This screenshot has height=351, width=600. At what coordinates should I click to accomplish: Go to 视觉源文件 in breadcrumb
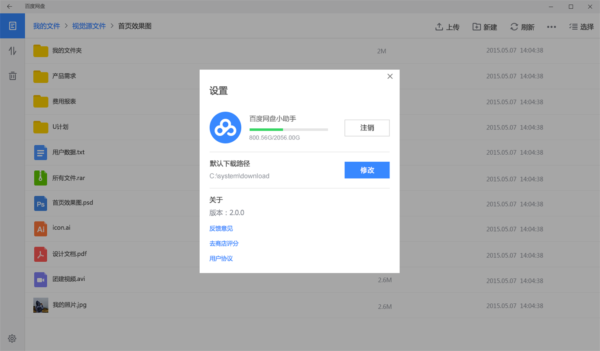[x=89, y=26]
